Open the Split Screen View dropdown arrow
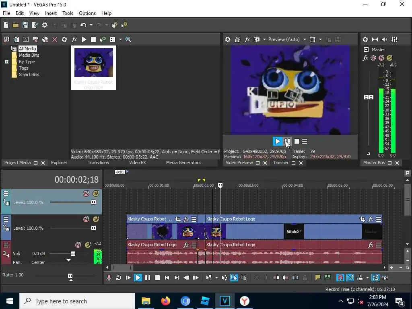The height and width of the screenshot is (309, 412). 264,39
